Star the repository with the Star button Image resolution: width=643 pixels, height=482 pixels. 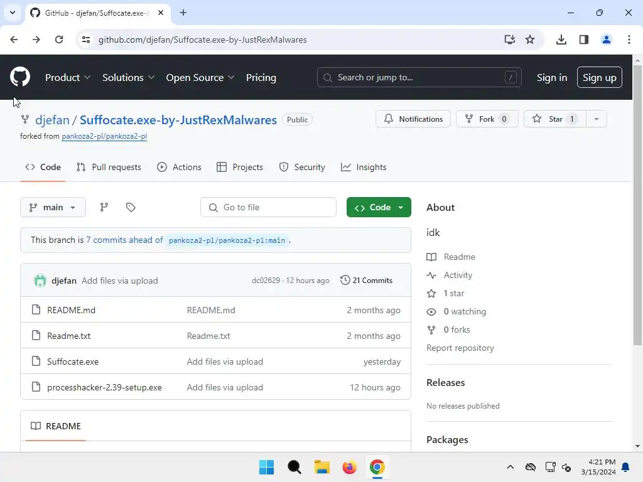coord(555,119)
